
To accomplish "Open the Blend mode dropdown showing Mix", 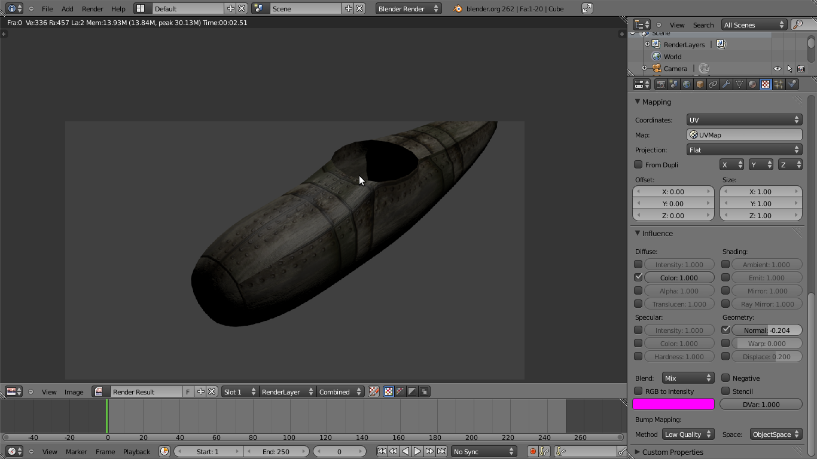I will pyautogui.click(x=688, y=378).
